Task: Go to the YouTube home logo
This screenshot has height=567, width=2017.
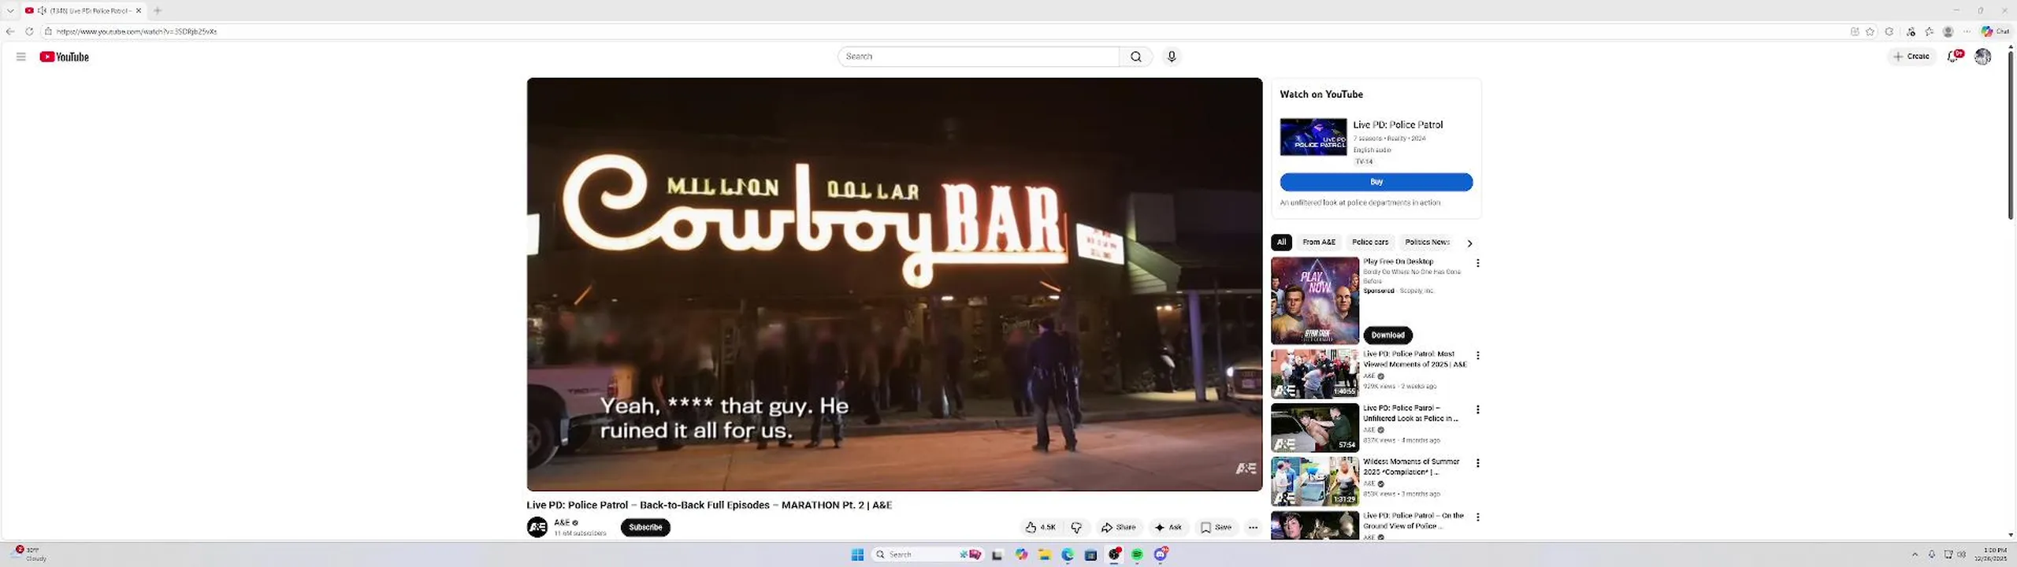Action: 65,57
